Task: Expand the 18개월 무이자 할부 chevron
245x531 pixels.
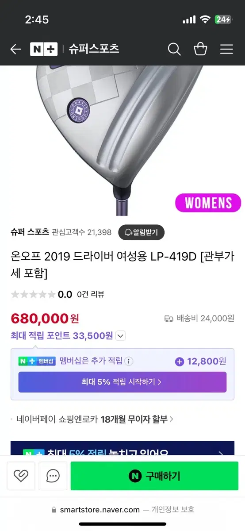Action: pyautogui.click(x=172, y=419)
